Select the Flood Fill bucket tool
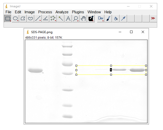Screen dimensions: 163x130 [116, 18]
